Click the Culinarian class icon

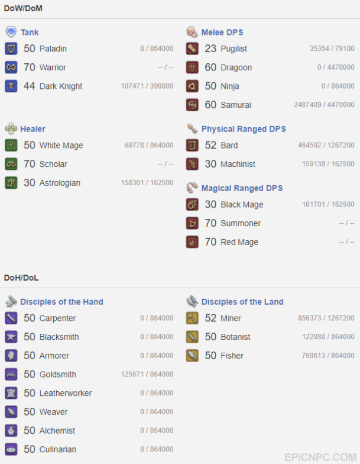tap(11, 449)
